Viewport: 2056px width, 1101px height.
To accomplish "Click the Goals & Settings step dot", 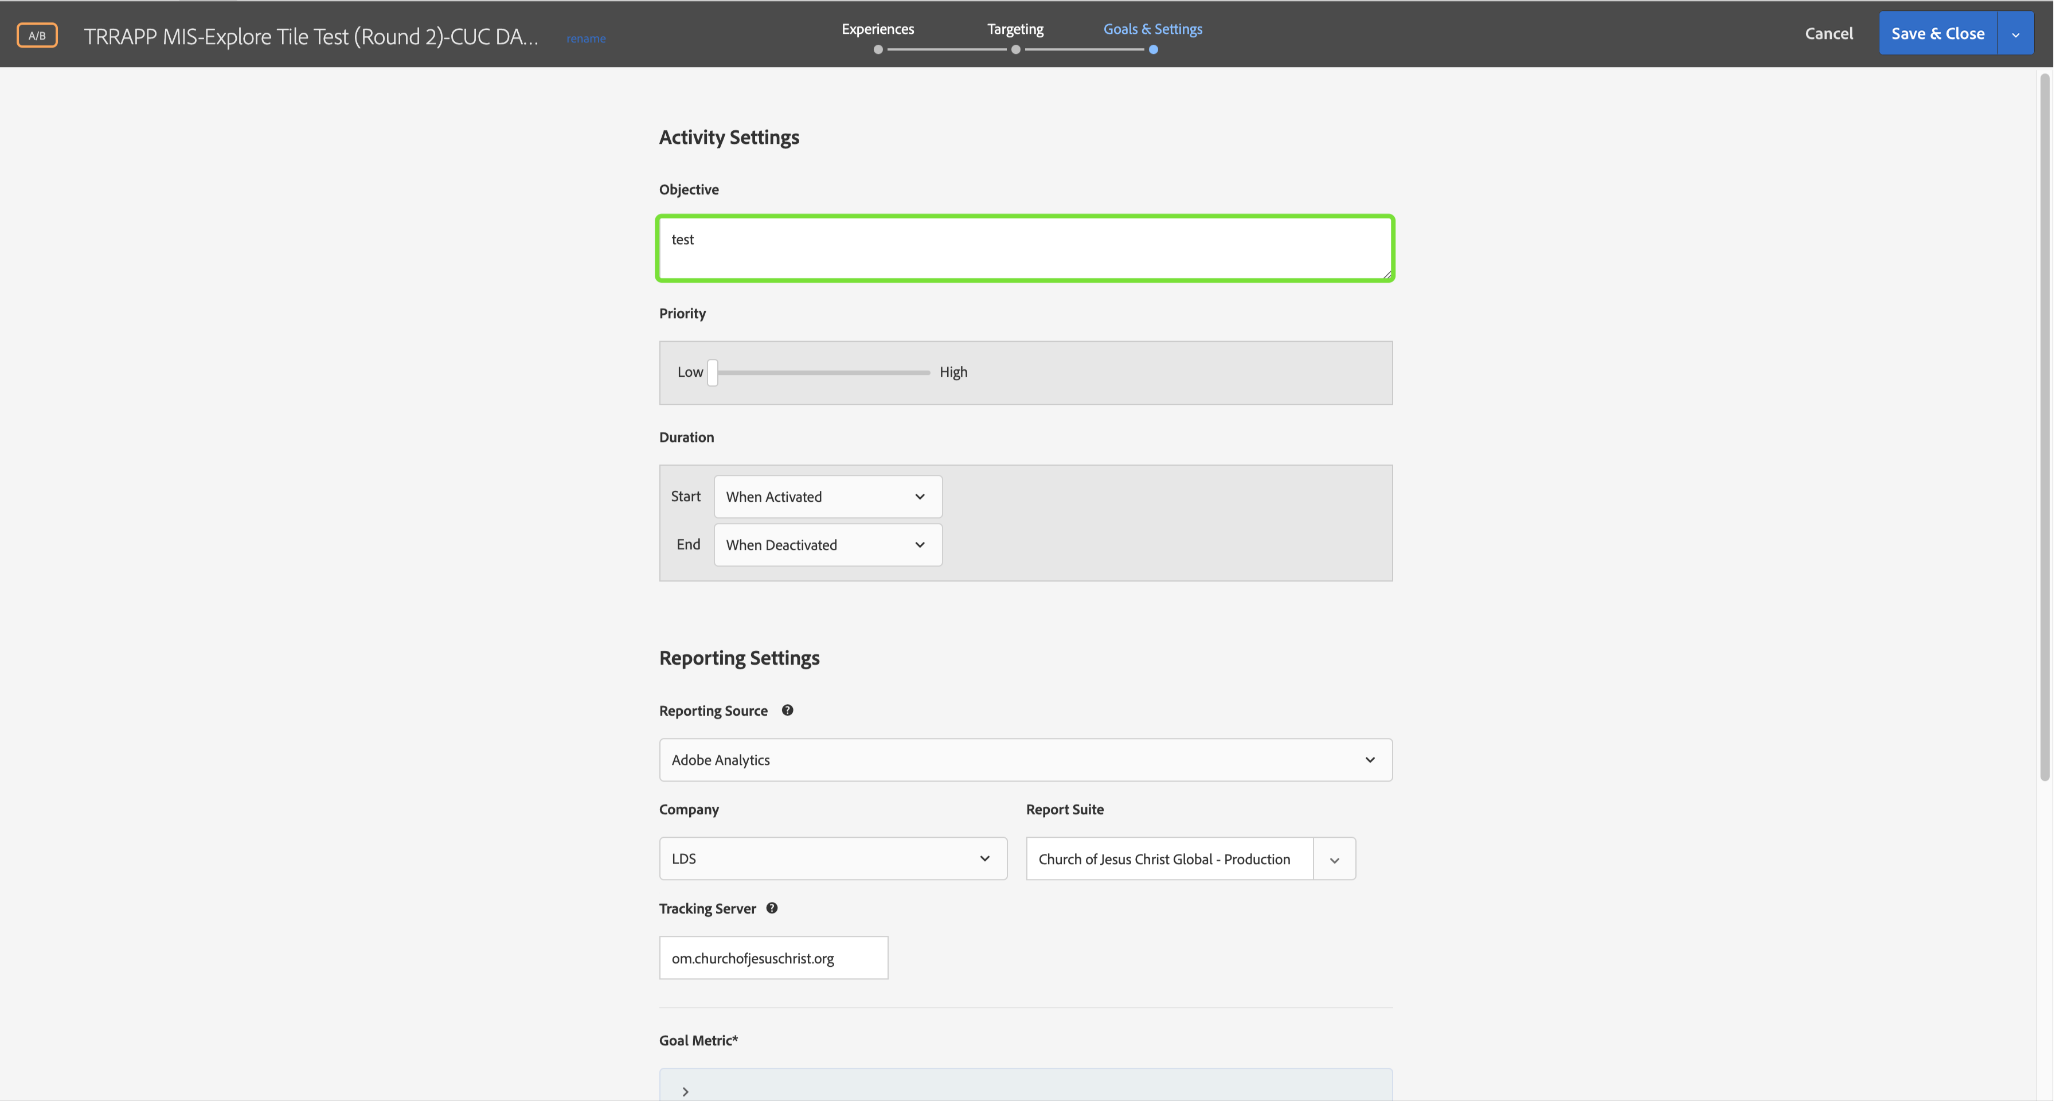I will pyautogui.click(x=1154, y=49).
